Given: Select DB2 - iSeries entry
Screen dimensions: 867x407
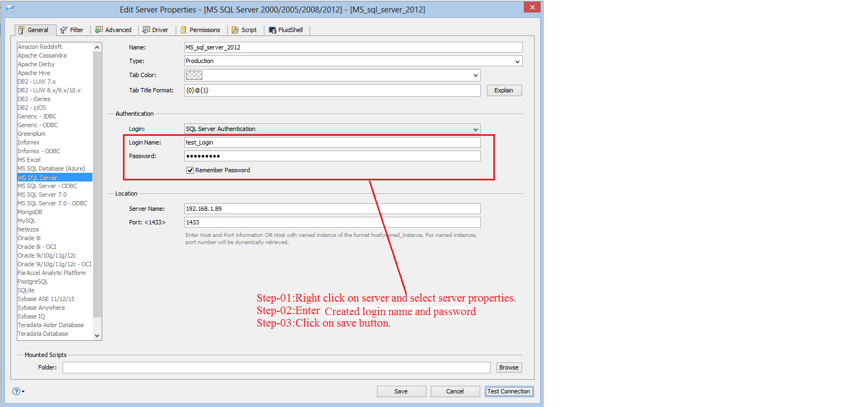Looking at the screenshot, I should [34, 99].
